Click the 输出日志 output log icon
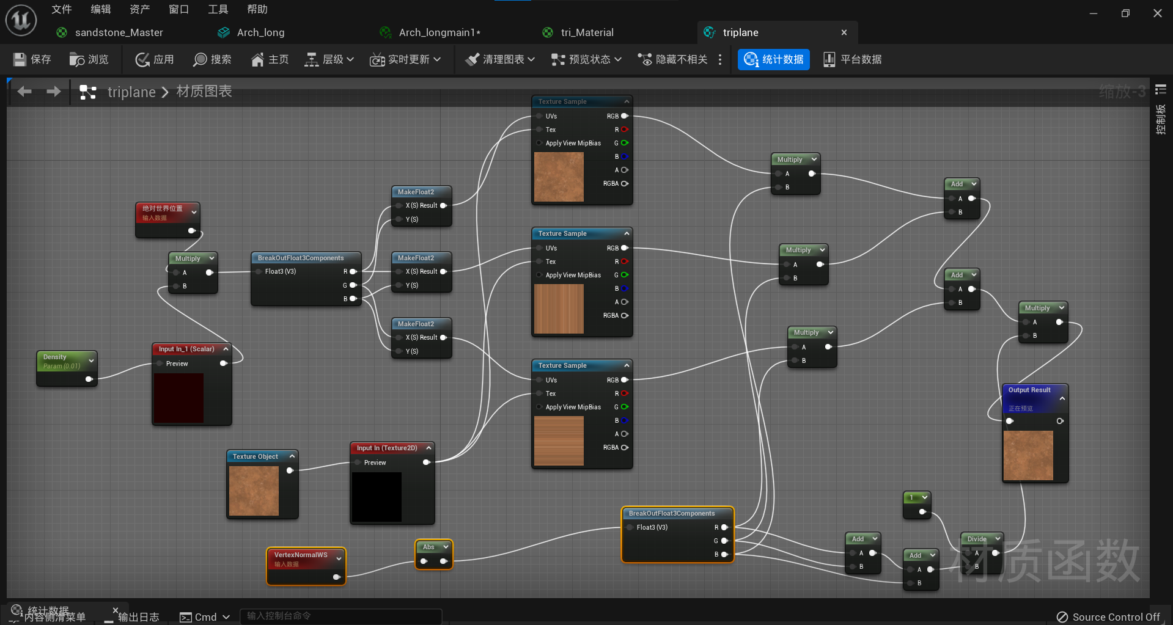Image resolution: width=1173 pixels, height=625 pixels. coord(109,617)
